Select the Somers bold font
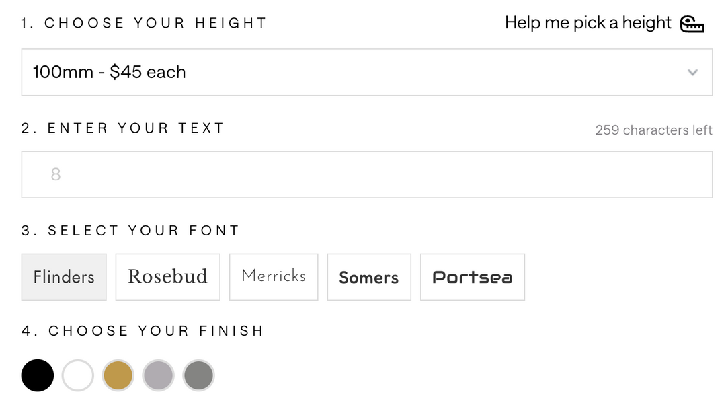 point(369,277)
